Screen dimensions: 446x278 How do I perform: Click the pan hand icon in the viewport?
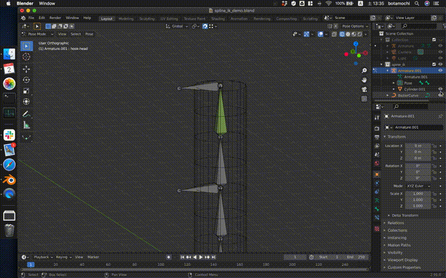(x=364, y=80)
